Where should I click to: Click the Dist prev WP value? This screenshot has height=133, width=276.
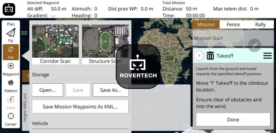pos(147,9)
